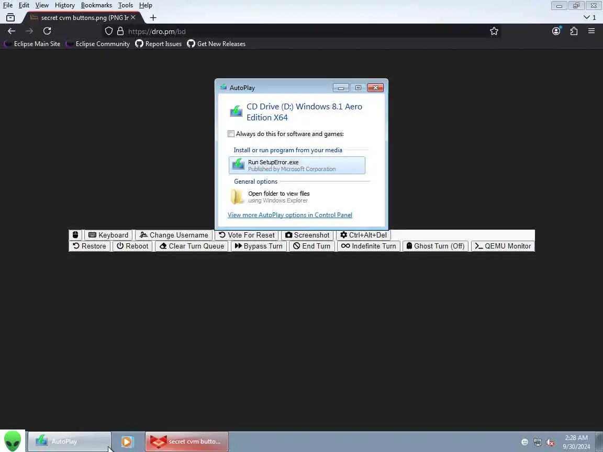Open the Extensions puzzle-piece icon
Viewport: 603px width, 452px height.
[x=574, y=31]
